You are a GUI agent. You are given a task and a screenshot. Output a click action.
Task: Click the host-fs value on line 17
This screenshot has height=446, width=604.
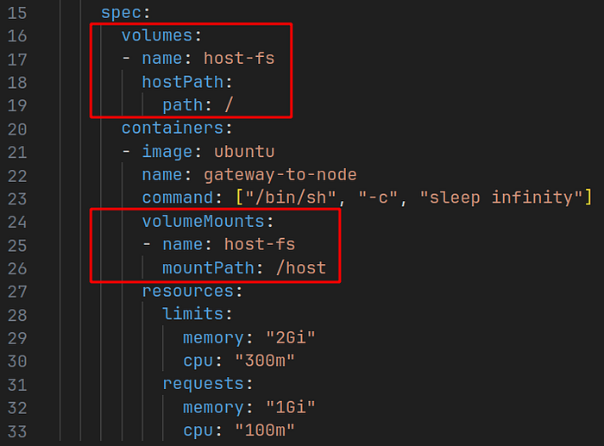[x=239, y=59]
